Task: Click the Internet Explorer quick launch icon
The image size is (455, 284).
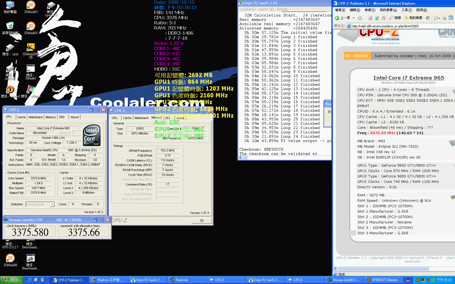Action: (x=30, y=280)
